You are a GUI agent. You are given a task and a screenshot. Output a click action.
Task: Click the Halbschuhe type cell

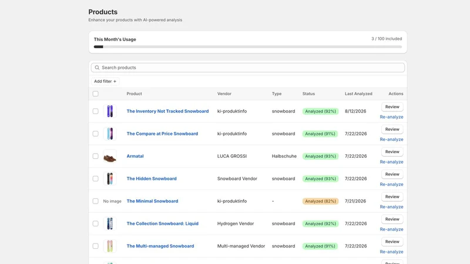[x=284, y=156]
